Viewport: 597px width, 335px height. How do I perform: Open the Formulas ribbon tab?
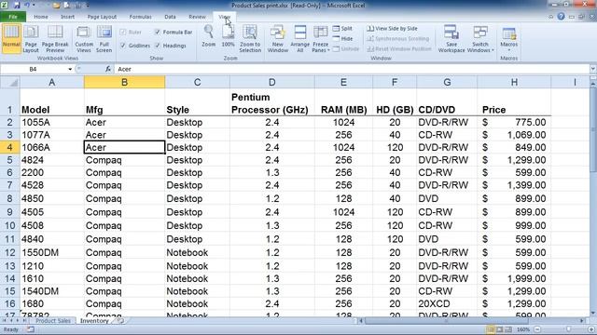click(140, 17)
